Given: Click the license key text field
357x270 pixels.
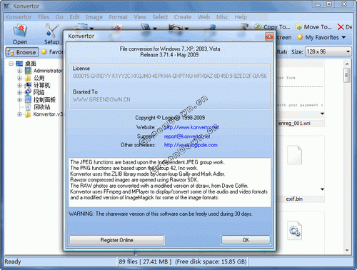Looking at the screenshot, I should pos(170,76).
